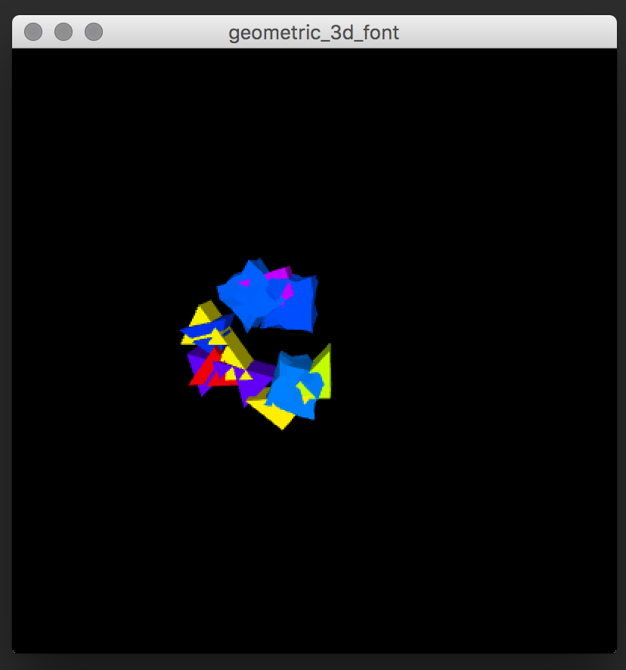The image size is (626, 670).
Task: Minimize the geometric_3d_font window
Action: pyautogui.click(x=64, y=32)
